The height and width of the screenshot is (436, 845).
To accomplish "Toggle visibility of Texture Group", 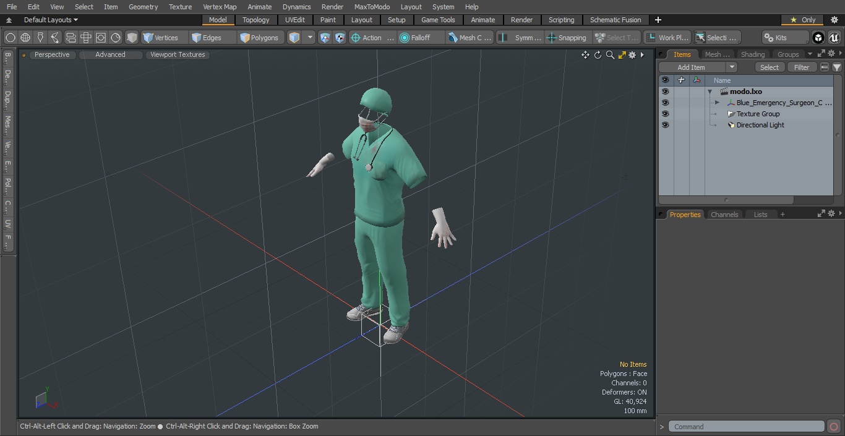I will click(x=665, y=114).
